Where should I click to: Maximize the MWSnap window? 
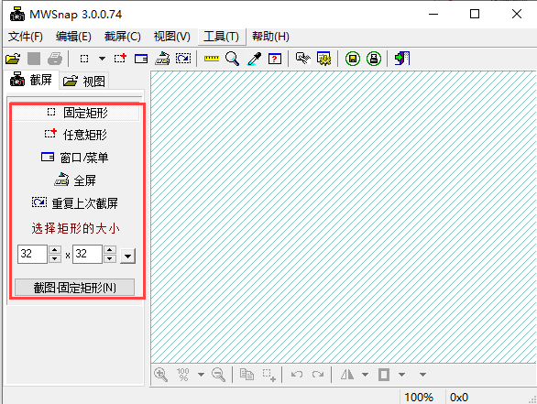click(x=475, y=14)
